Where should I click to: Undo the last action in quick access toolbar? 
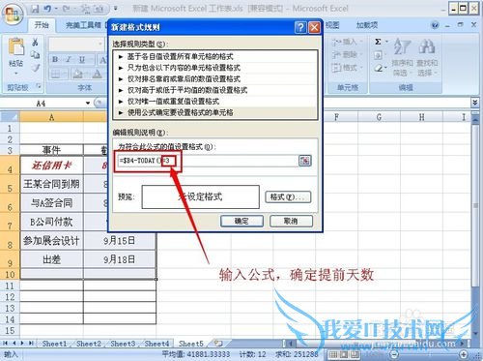(x=47, y=9)
